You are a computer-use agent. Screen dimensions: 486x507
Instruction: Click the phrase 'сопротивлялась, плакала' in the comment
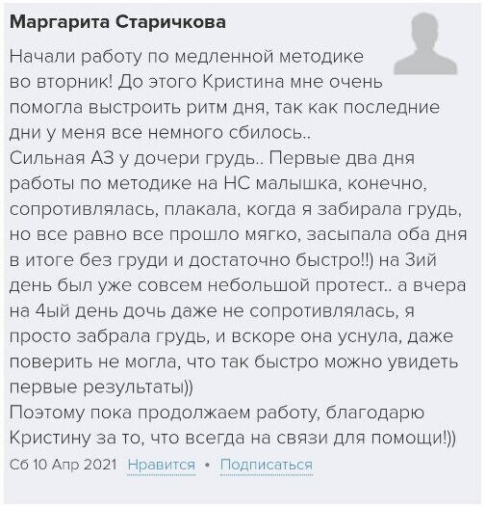(123, 209)
